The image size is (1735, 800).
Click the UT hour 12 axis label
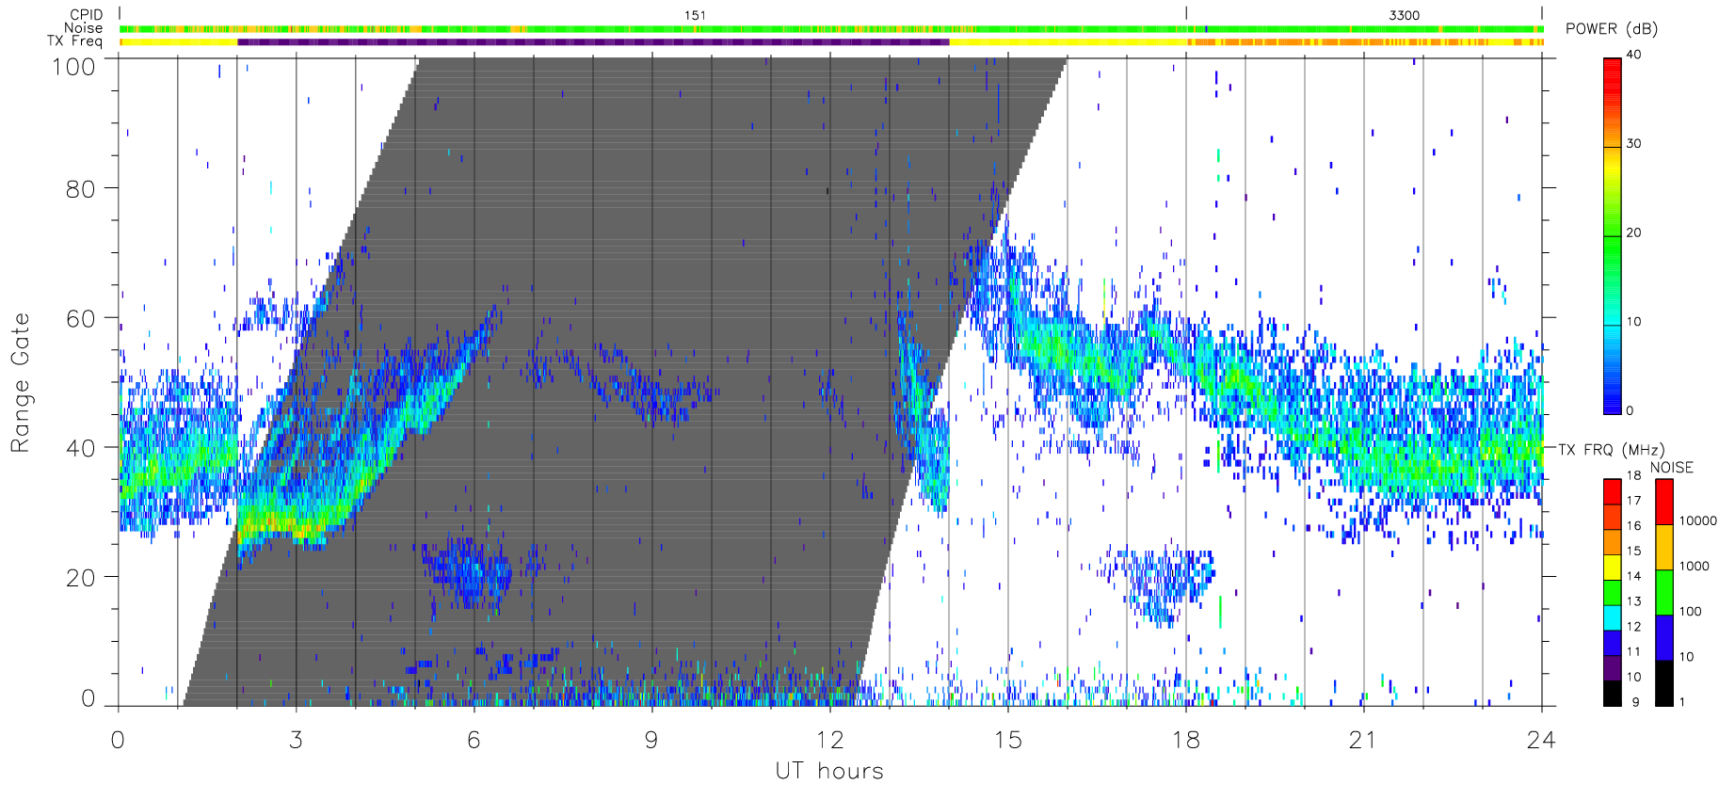829,740
